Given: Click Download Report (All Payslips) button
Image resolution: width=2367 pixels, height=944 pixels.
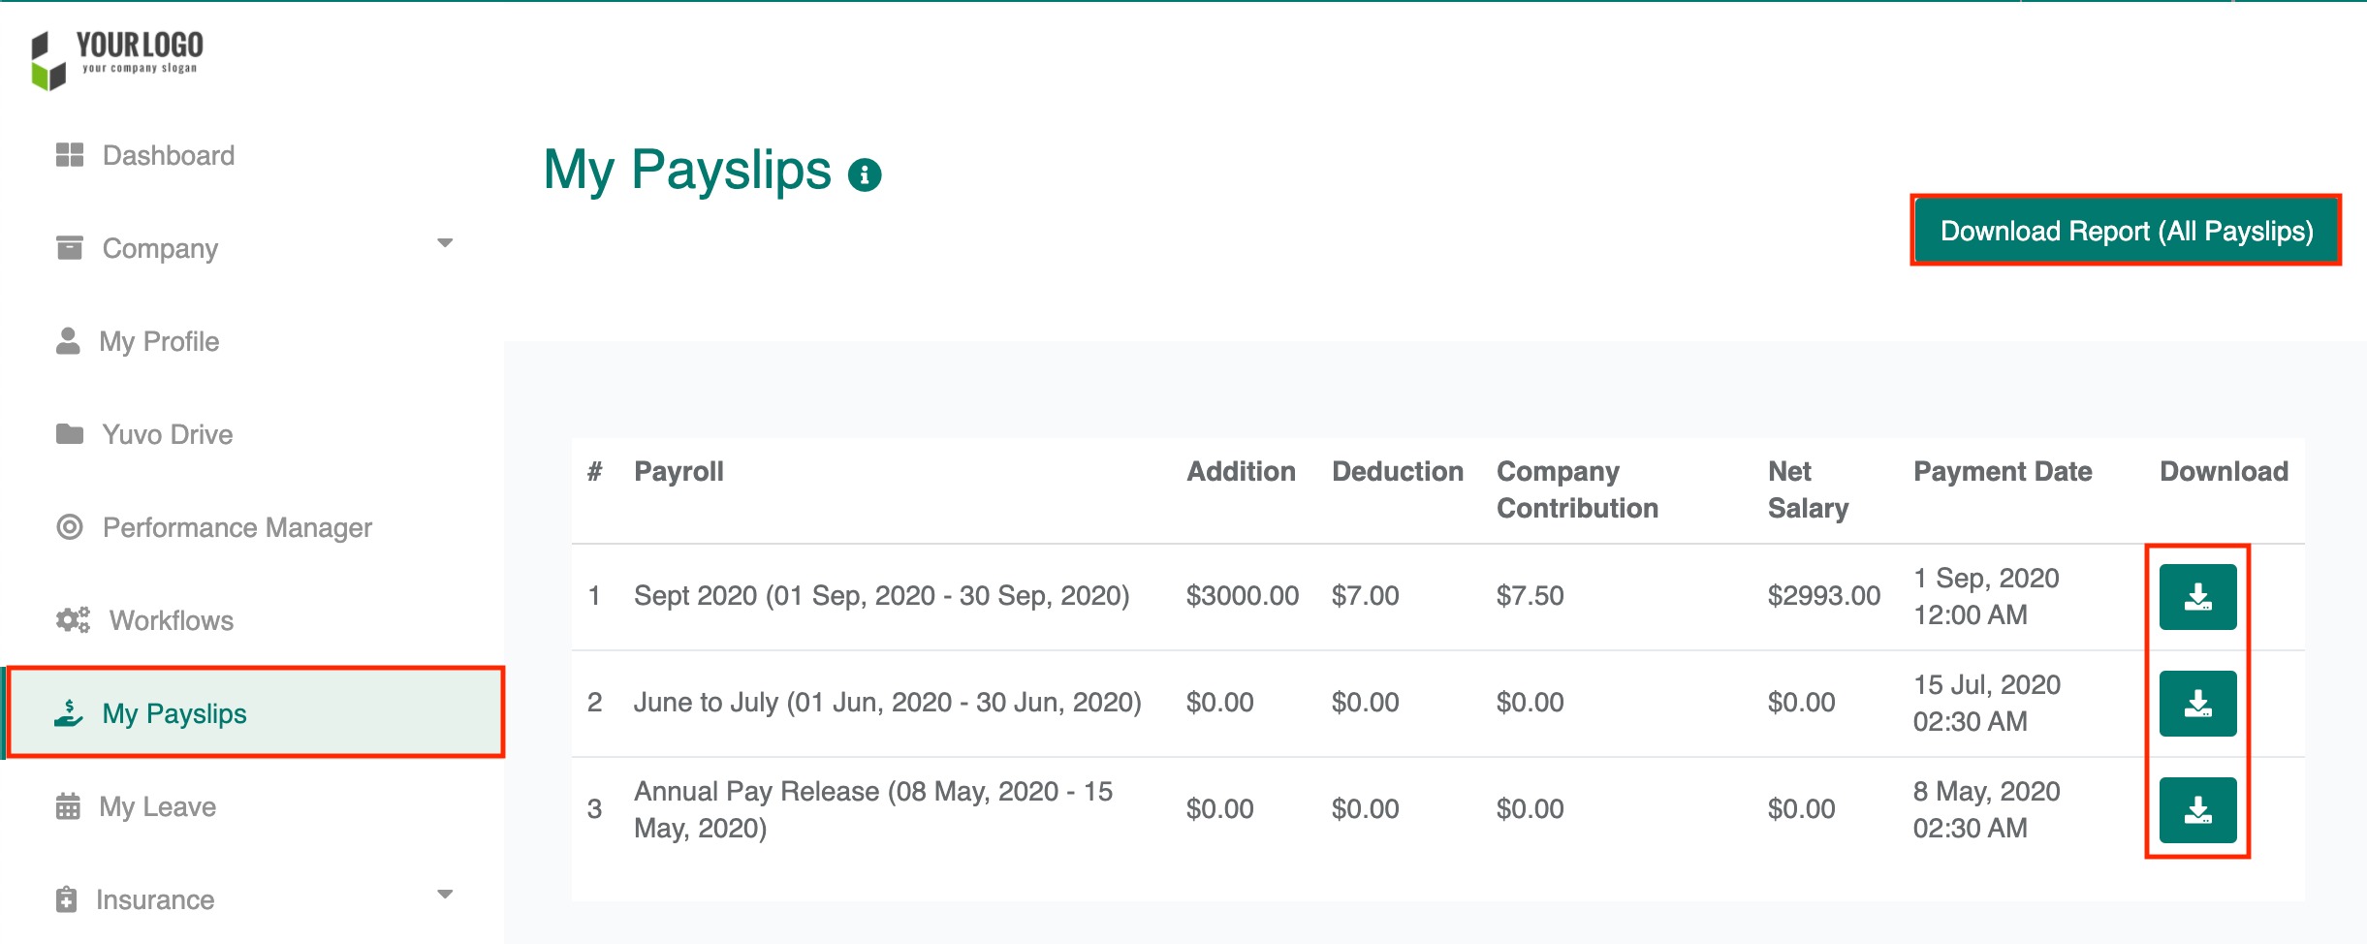Looking at the screenshot, I should tap(2126, 231).
